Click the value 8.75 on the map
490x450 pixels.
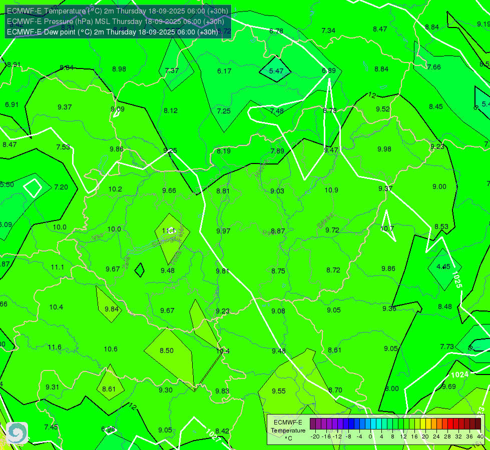[278, 271]
